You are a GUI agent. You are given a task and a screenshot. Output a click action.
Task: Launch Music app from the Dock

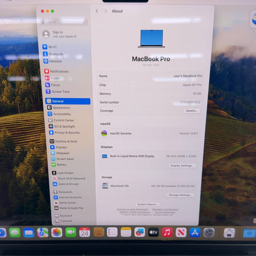pos(167,233)
